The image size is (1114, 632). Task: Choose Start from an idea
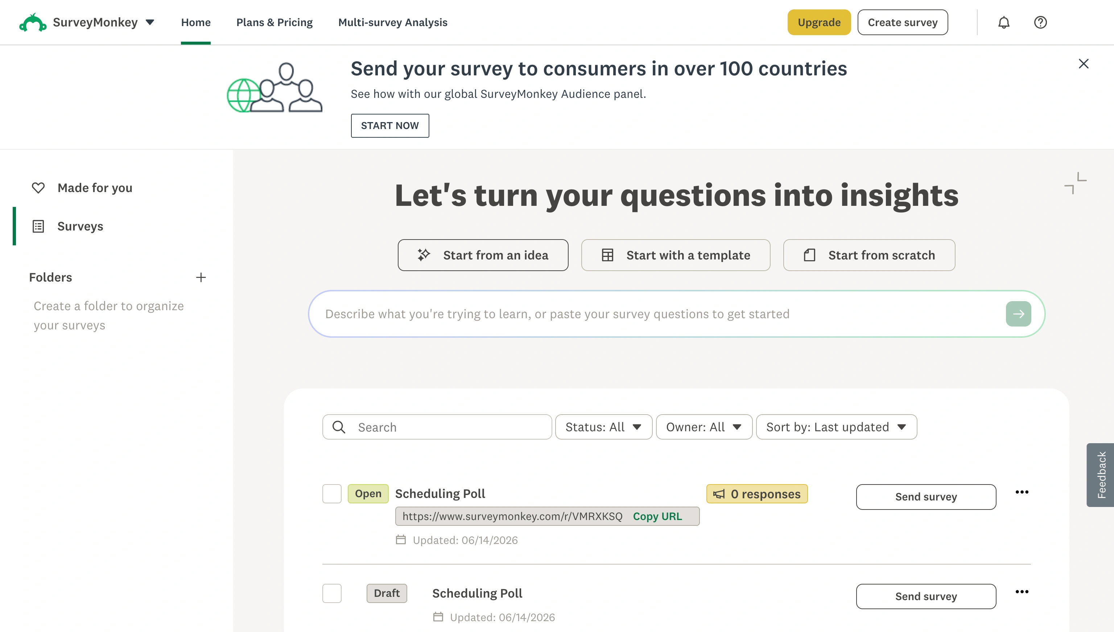tap(483, 255)
